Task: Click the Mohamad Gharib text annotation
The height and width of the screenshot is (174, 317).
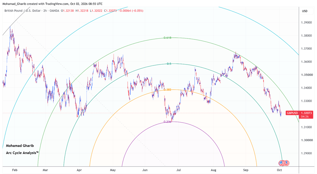Action: (20, 146)
